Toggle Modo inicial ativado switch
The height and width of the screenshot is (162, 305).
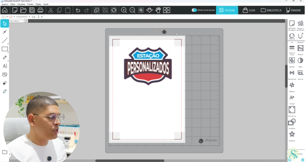[194, 10]
